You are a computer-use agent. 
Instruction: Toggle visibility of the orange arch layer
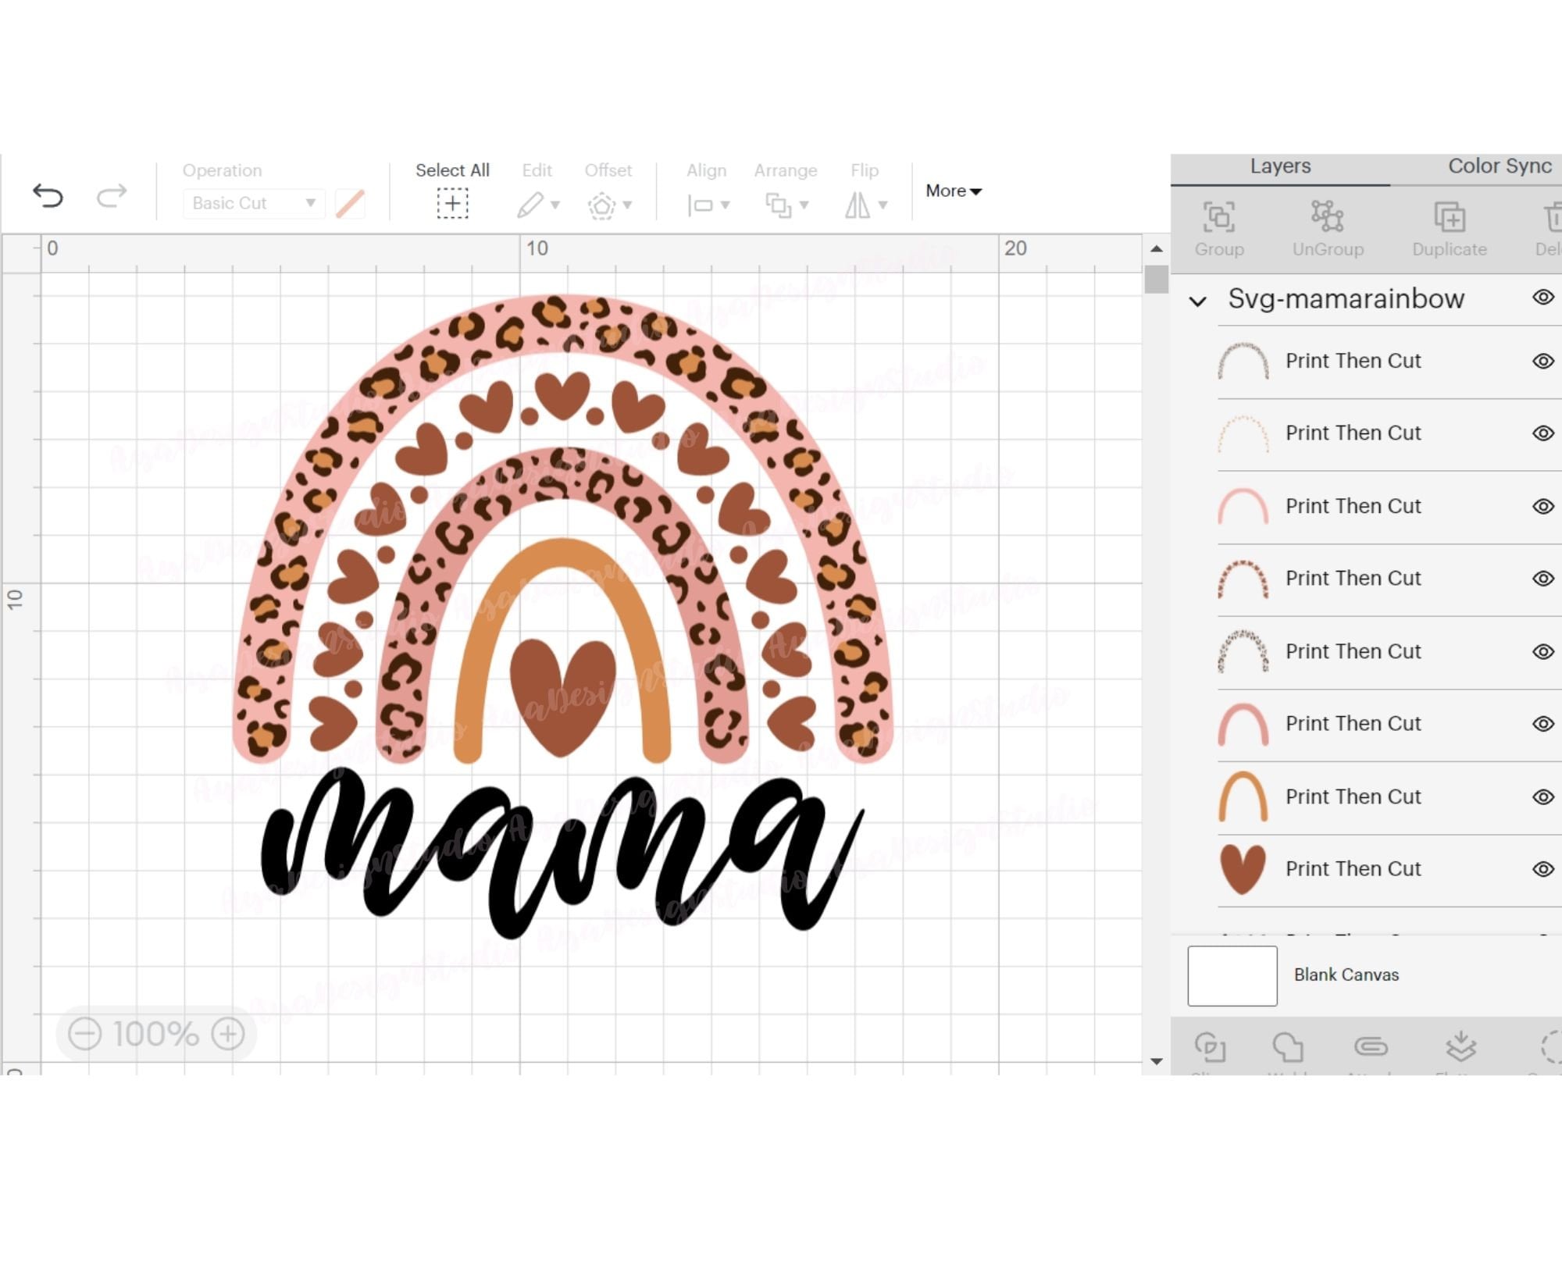[x=1542, y=796]
